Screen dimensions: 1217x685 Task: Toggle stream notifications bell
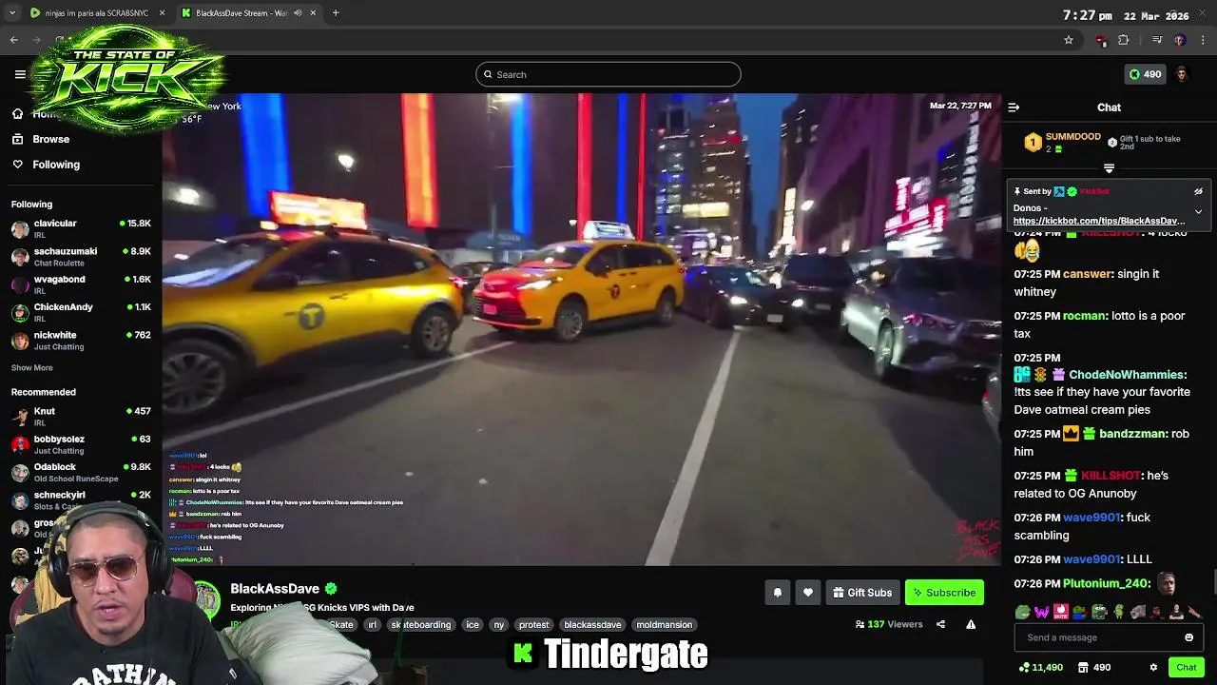click(x=778, y=593)
